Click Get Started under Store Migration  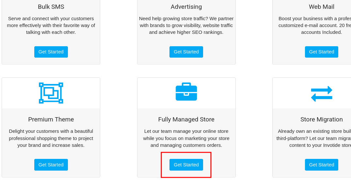(322, 165)
